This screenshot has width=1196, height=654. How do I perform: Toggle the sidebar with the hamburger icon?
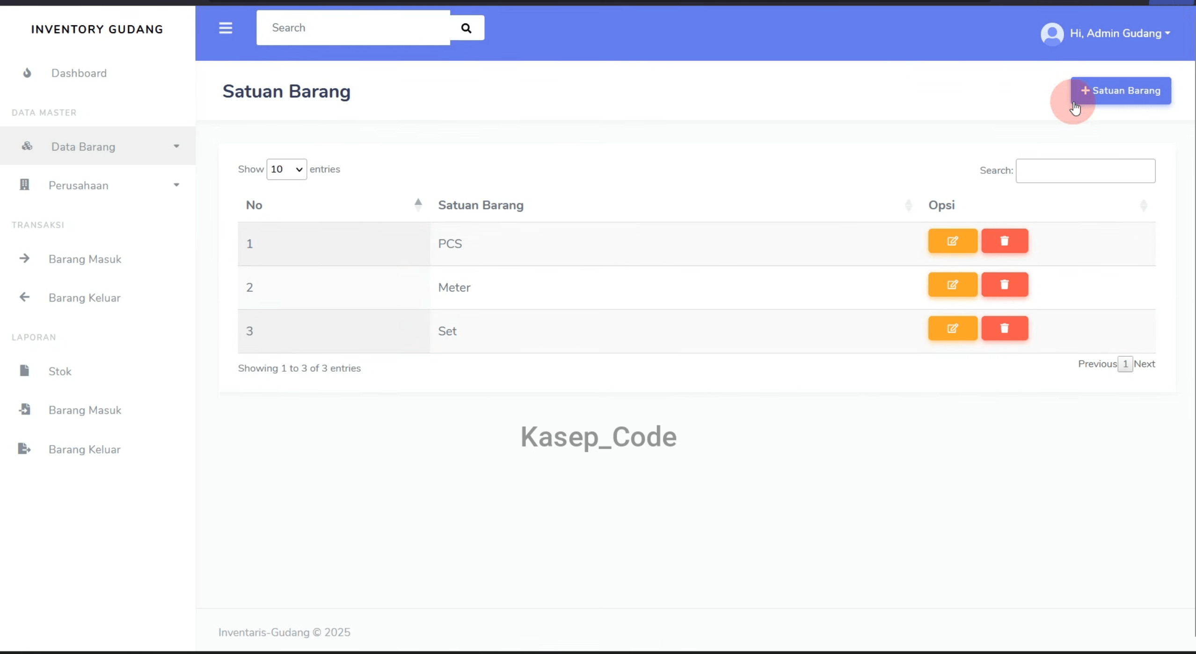click(226, 28)
